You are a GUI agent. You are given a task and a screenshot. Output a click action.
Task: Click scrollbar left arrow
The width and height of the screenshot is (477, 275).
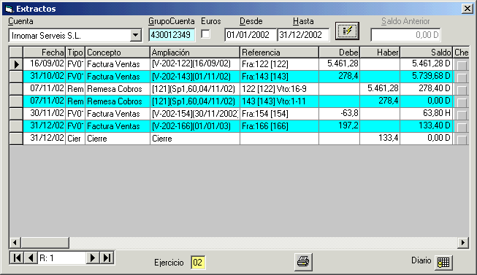[15, 242]
